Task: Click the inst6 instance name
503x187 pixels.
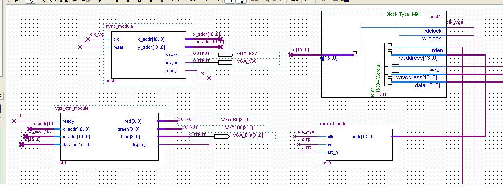Action: pos(112,81)
